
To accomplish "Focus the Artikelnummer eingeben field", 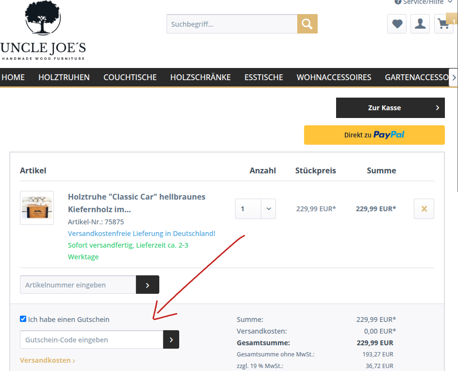I will [78, 285].
